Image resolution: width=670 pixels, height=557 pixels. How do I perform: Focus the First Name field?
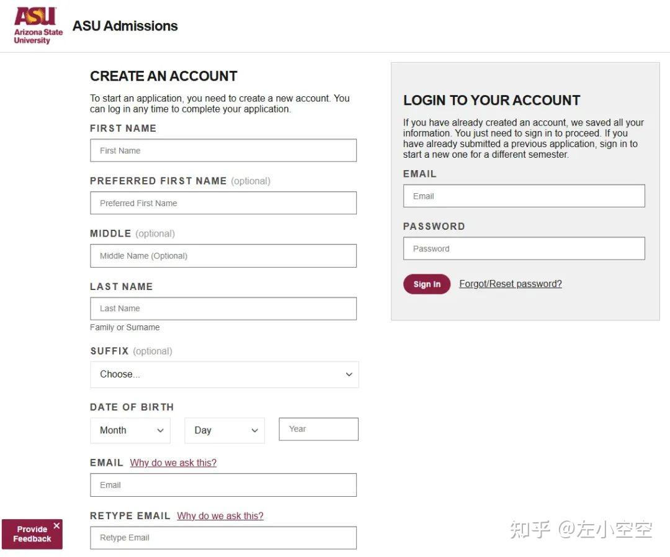pos(223,150)
